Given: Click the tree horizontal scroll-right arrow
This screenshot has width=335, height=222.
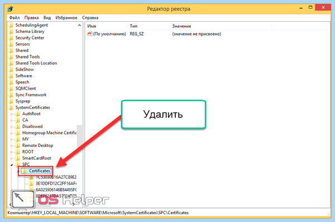Looking at the screenshot, I should click(x=74, y=204).
